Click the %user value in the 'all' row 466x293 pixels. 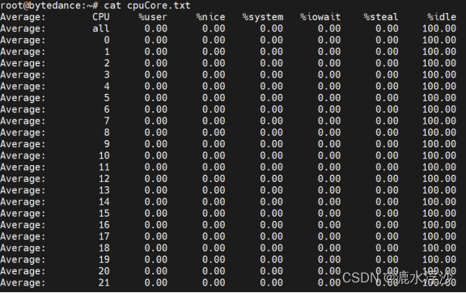(155, 28)
